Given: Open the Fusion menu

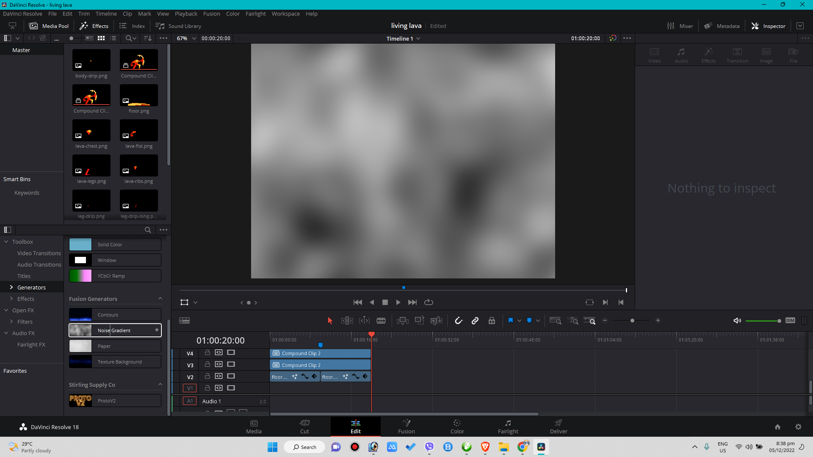Looking at the screenshot, I should tap(211, 14).
